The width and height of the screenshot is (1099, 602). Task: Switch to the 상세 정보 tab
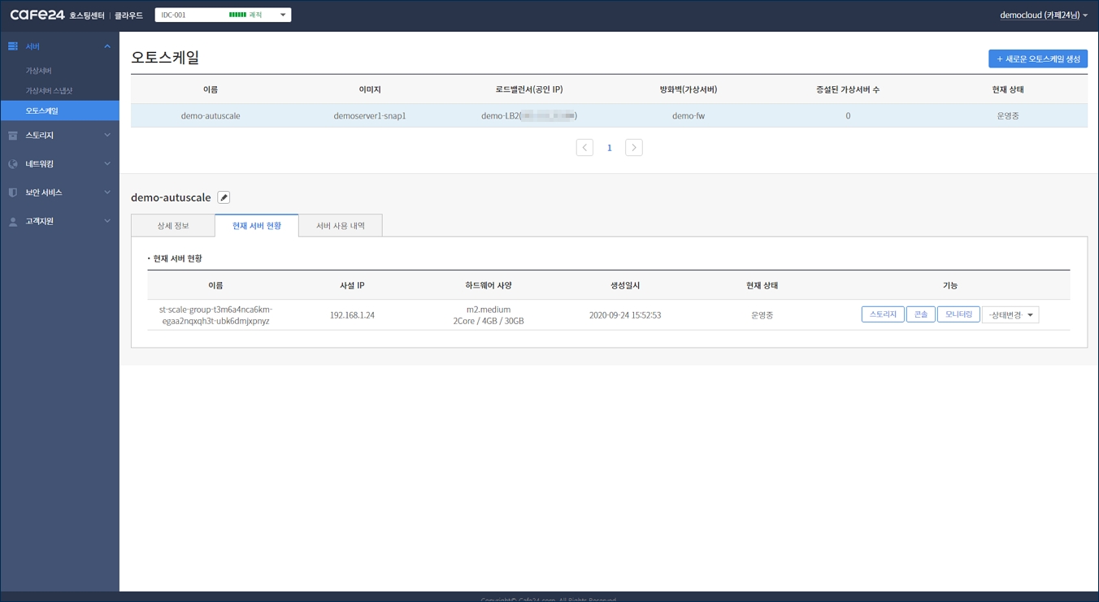pos(173,226)
